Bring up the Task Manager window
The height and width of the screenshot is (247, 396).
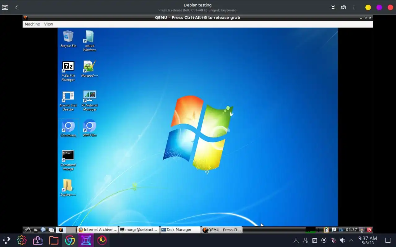[x=180, y=230]
